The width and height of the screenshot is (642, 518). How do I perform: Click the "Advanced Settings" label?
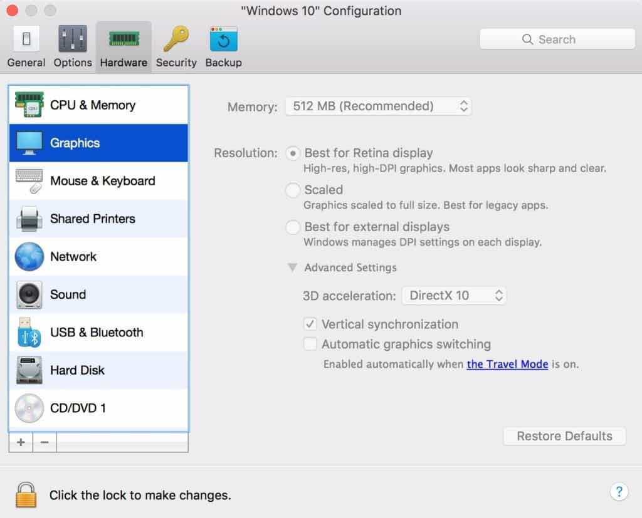tap(350, 267)
